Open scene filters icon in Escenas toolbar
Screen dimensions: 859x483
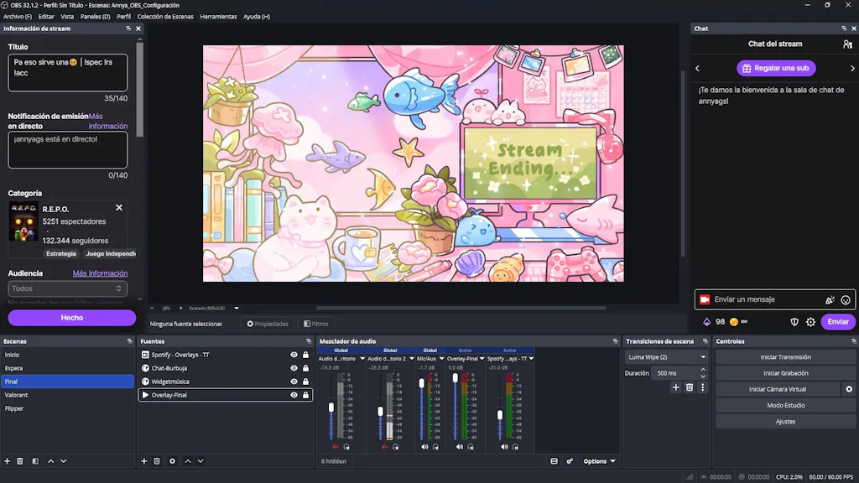pos(35,461)
